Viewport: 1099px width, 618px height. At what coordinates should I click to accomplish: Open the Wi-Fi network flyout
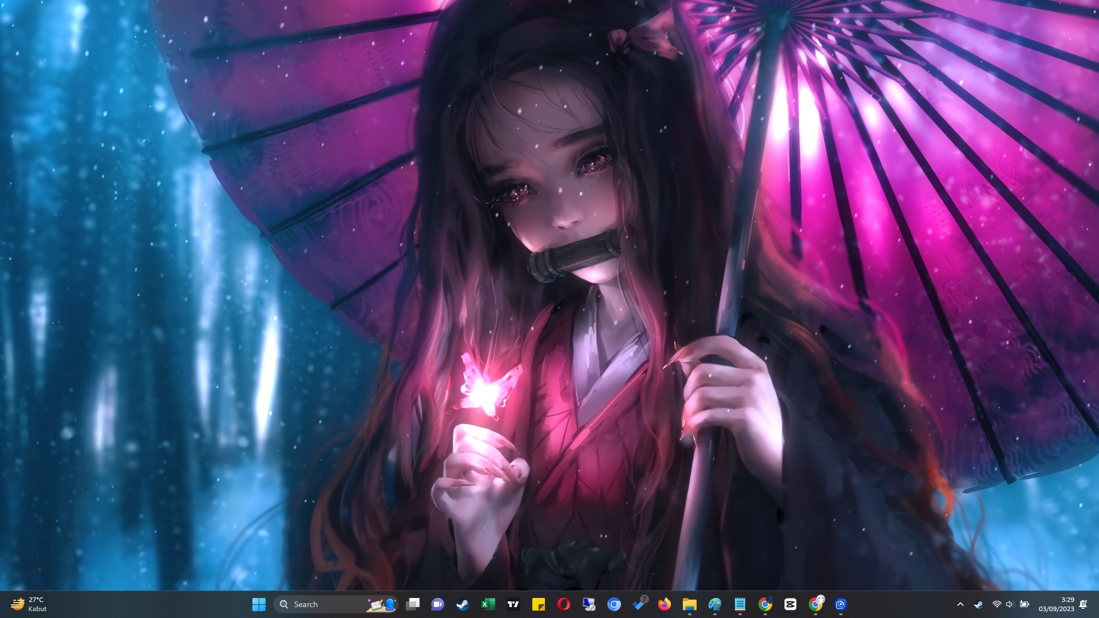(x=997, y=604)
